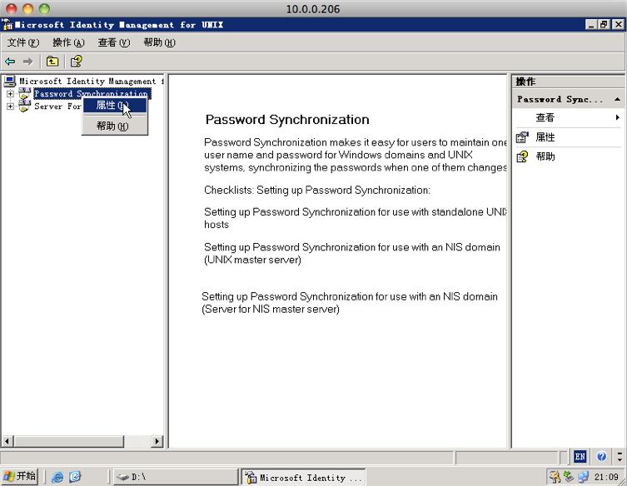Screen dimensions: 627x486
Task: Click the Forward arrow toolbar icon
Action: point(27,62)
